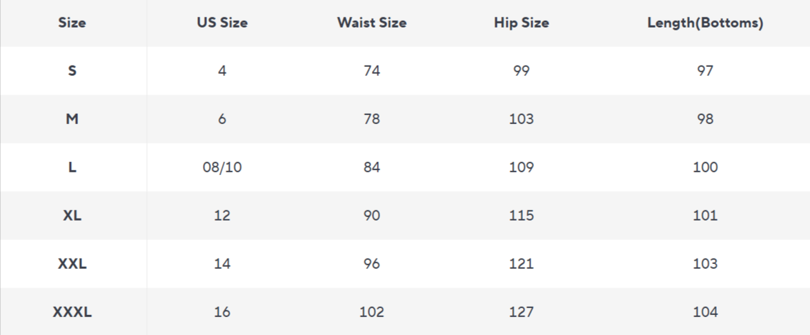The height and width of the screenshot is (335, 810).
Task: Click length value 100 for size L
Action: (x=705, y=167)
